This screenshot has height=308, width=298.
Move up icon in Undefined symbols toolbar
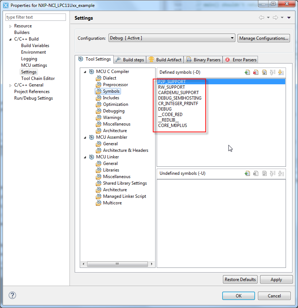pyautogui.click(x=272, y=173)
